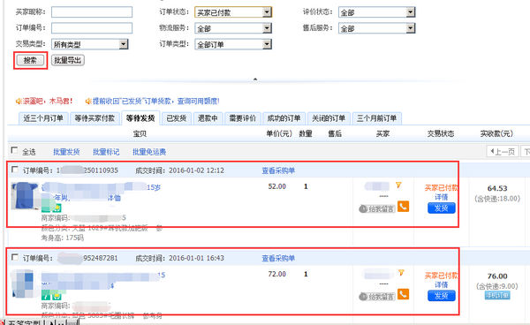Collapse the search panel with the small arrow
The width and height of the screenshot is (530, 325).
click(x=255, y=79)
